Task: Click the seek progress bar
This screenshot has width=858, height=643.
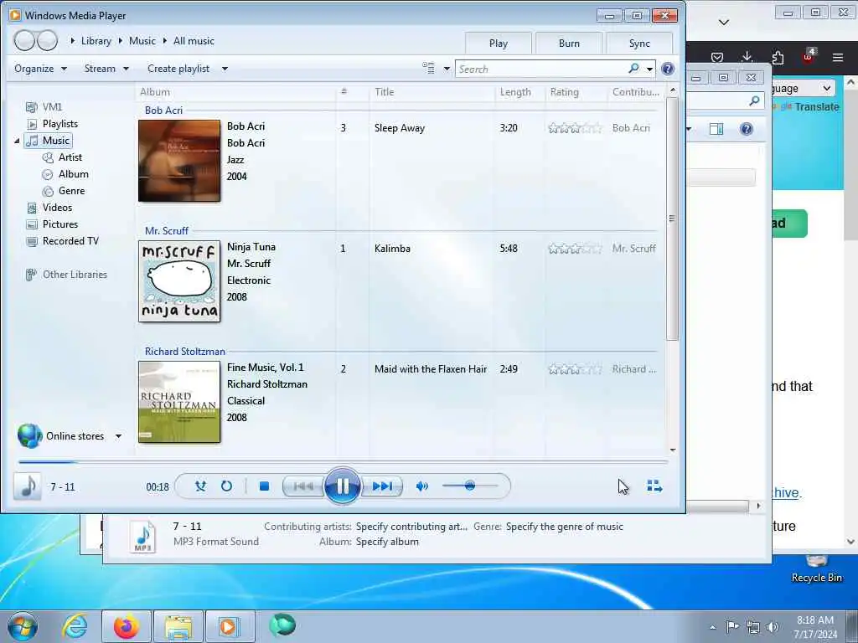Action: [x=343, y=462]
